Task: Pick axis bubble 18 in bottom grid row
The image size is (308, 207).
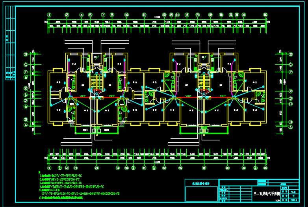Action: (204, 168)
